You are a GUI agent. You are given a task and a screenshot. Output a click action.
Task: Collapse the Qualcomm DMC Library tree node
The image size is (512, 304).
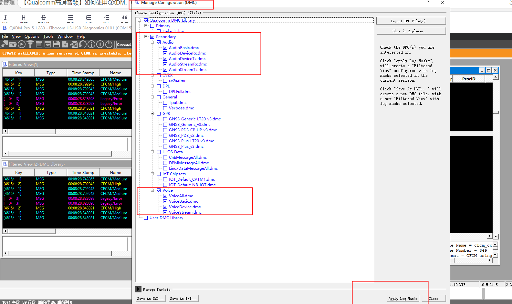point(140,20)
